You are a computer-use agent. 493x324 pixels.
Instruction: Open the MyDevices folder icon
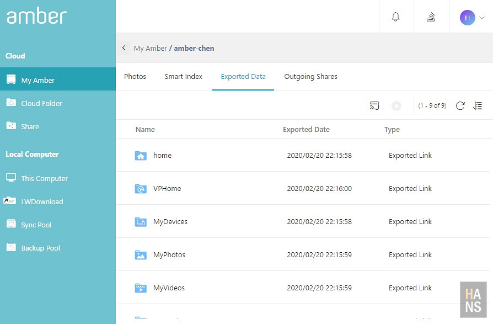(141, 222)
